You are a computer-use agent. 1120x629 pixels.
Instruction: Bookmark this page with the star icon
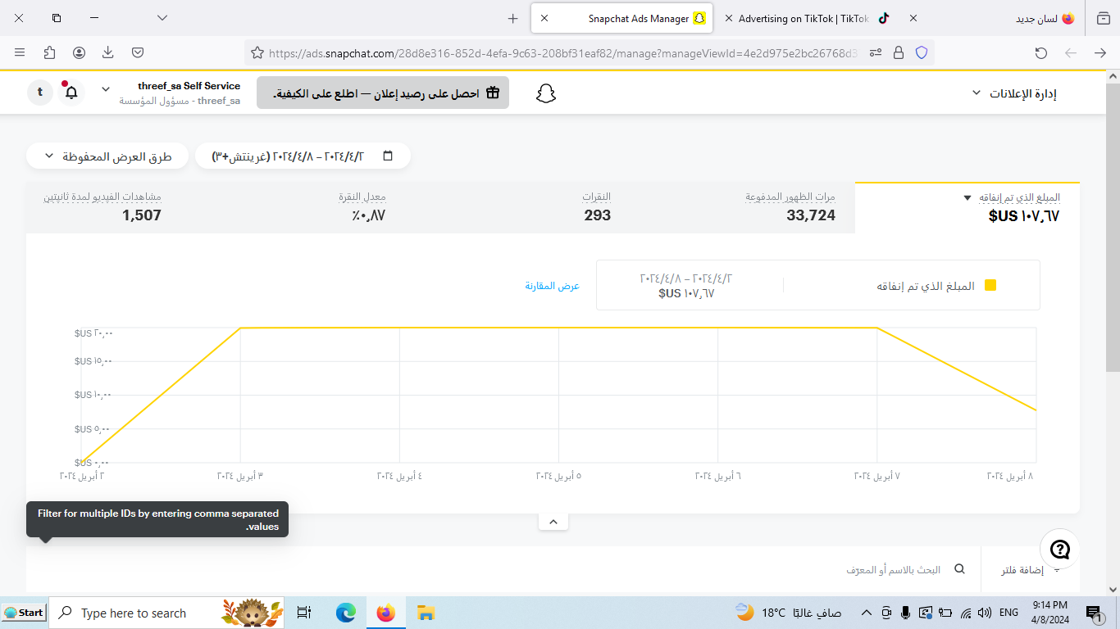(x=257, y=52)
